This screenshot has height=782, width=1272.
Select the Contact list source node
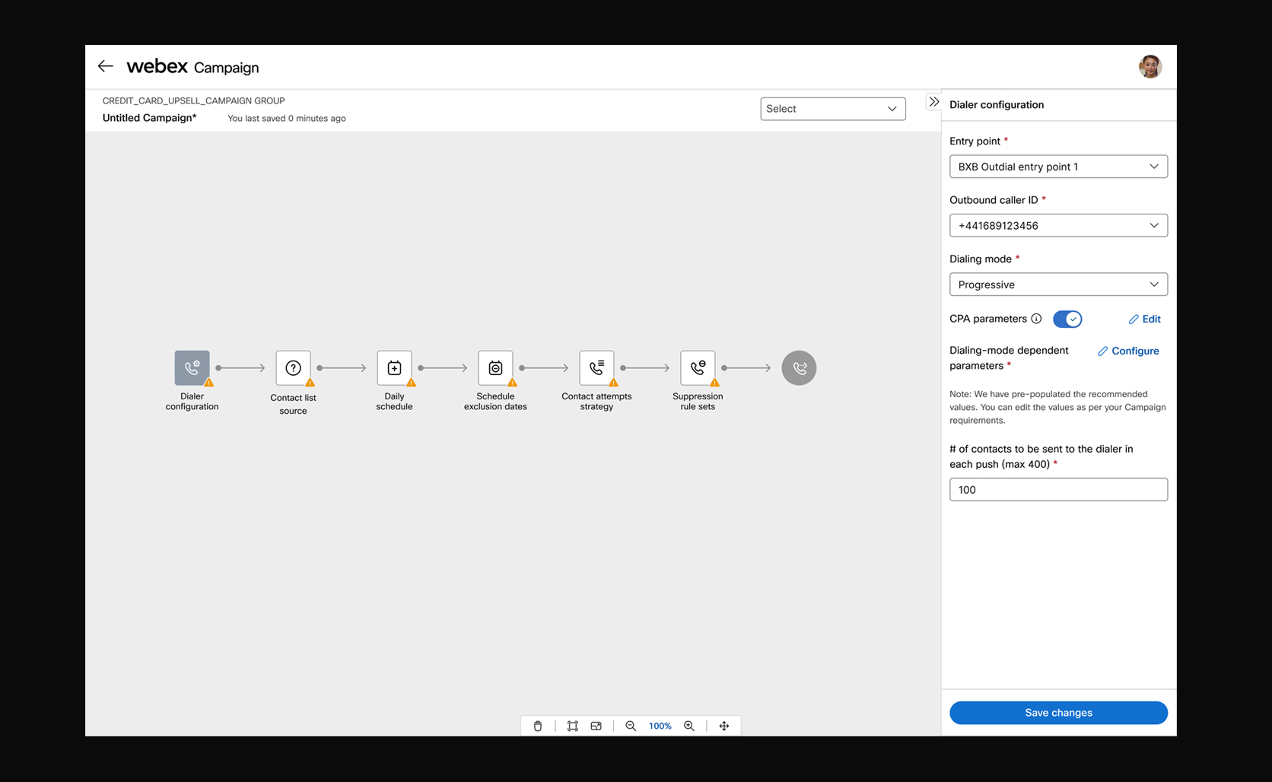coord(293,367)
